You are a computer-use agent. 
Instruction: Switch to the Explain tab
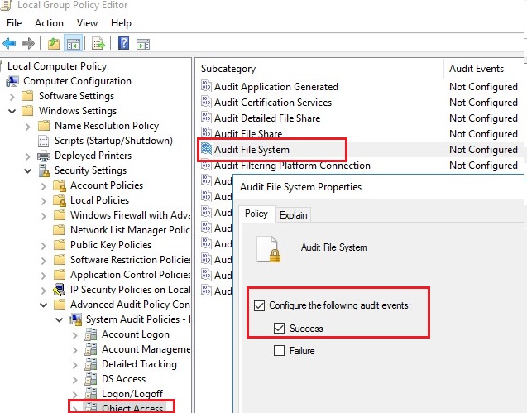tap(293, 215)
